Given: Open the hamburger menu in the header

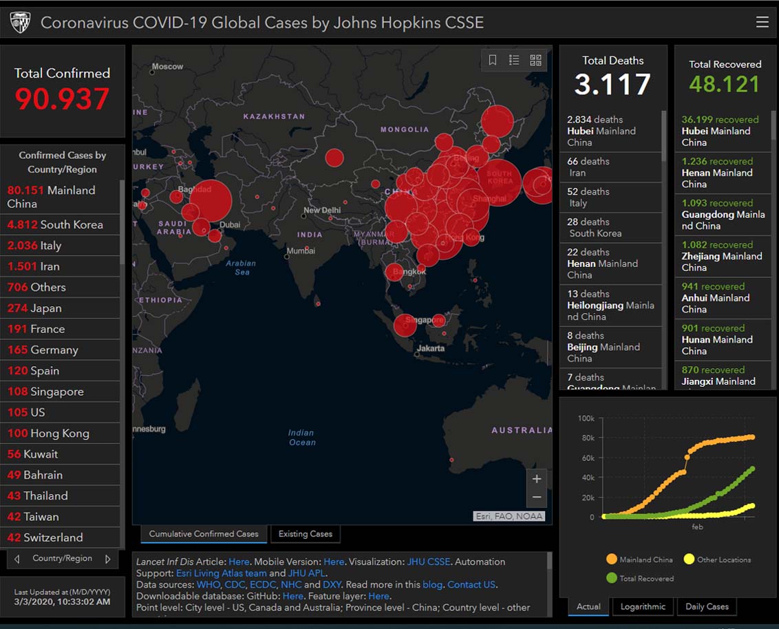Looking at the screenshot, I should tap(762, 22).
